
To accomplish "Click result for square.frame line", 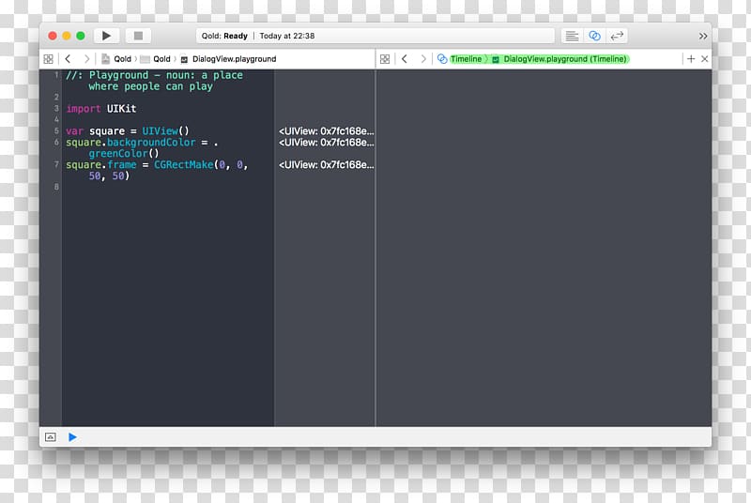I will (x=326, y=164).
